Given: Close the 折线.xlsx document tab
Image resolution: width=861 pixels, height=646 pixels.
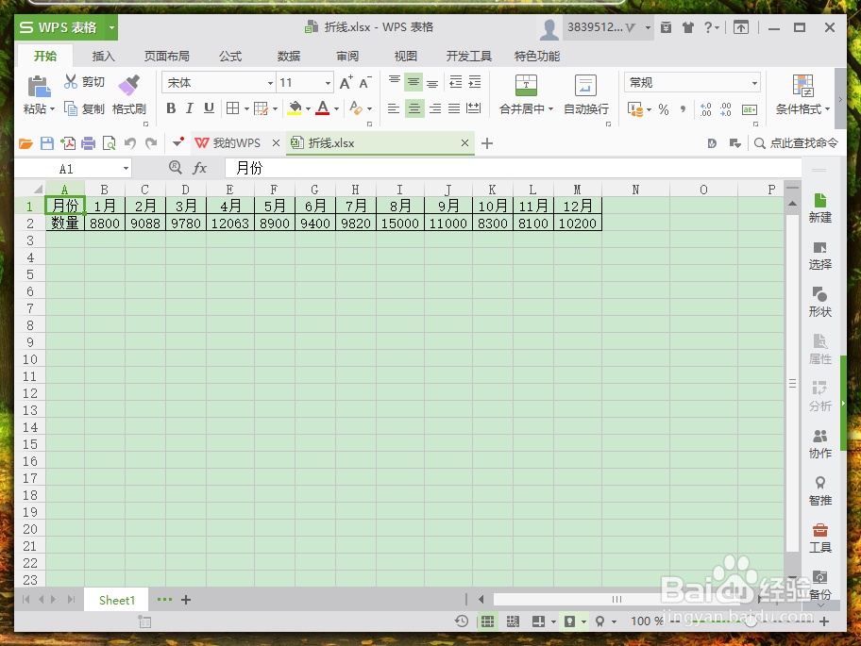Looking at the screenshot, I should click(464, 143).
